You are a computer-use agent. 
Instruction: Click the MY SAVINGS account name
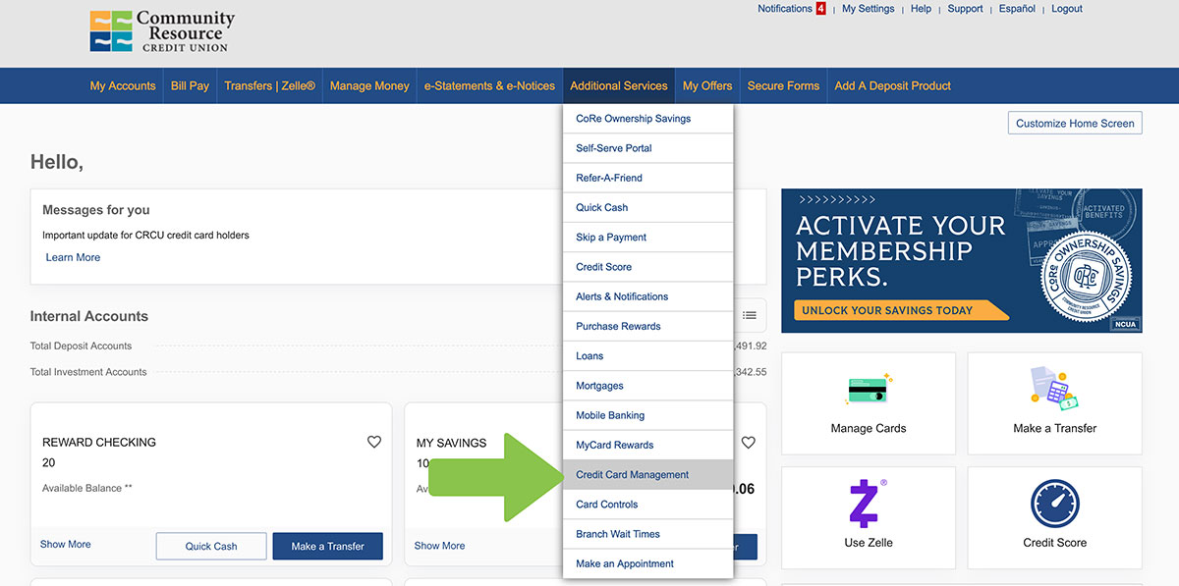[451, 443]
